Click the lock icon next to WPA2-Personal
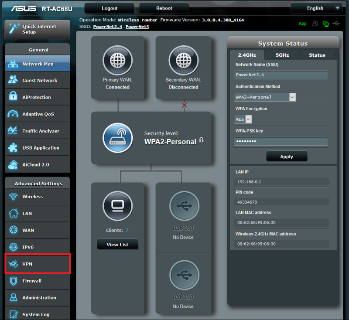The width and height of the screenshot is (349, 320). (201, 140)
